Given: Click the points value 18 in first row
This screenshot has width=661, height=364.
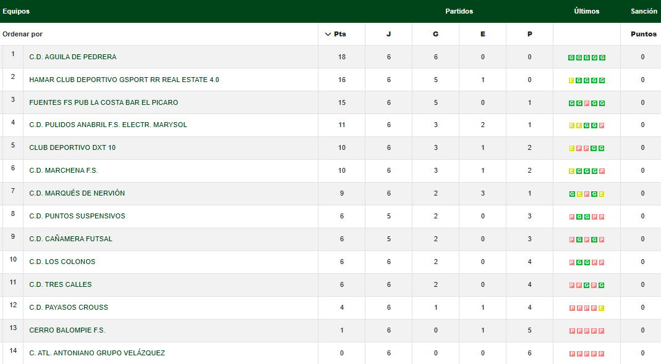Looking at the screenshot, I should click(342, 57).
